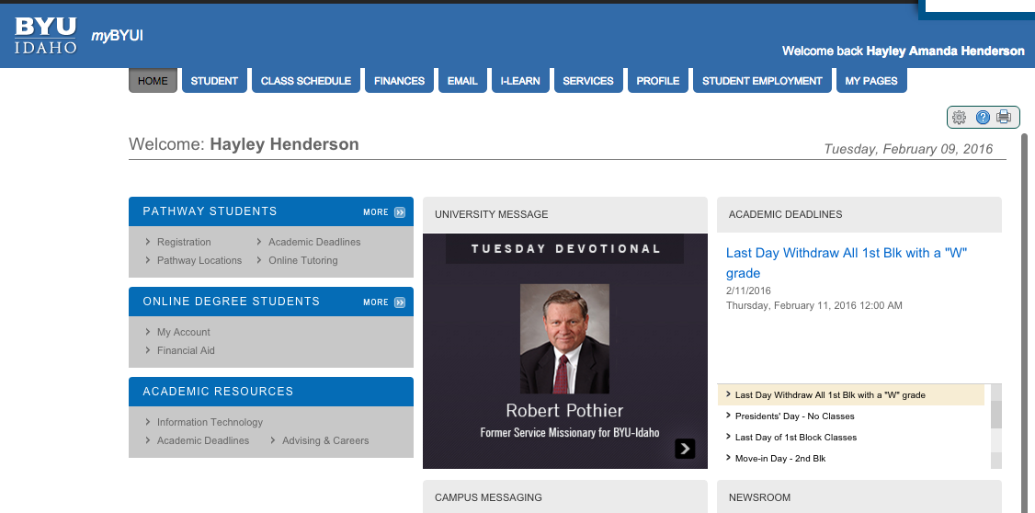Click the Tuesday, February 09, 2016 date
Image resolution: width=1035 pixels, height=513 pixels.
coord(908,149)
